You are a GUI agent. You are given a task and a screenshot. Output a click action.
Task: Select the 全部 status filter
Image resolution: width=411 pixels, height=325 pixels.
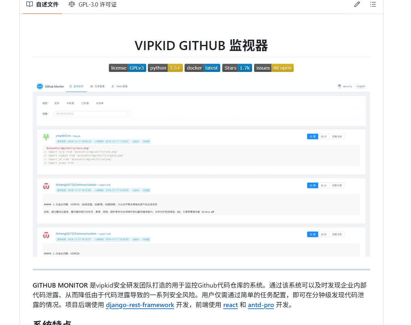(x=57, y=103)
